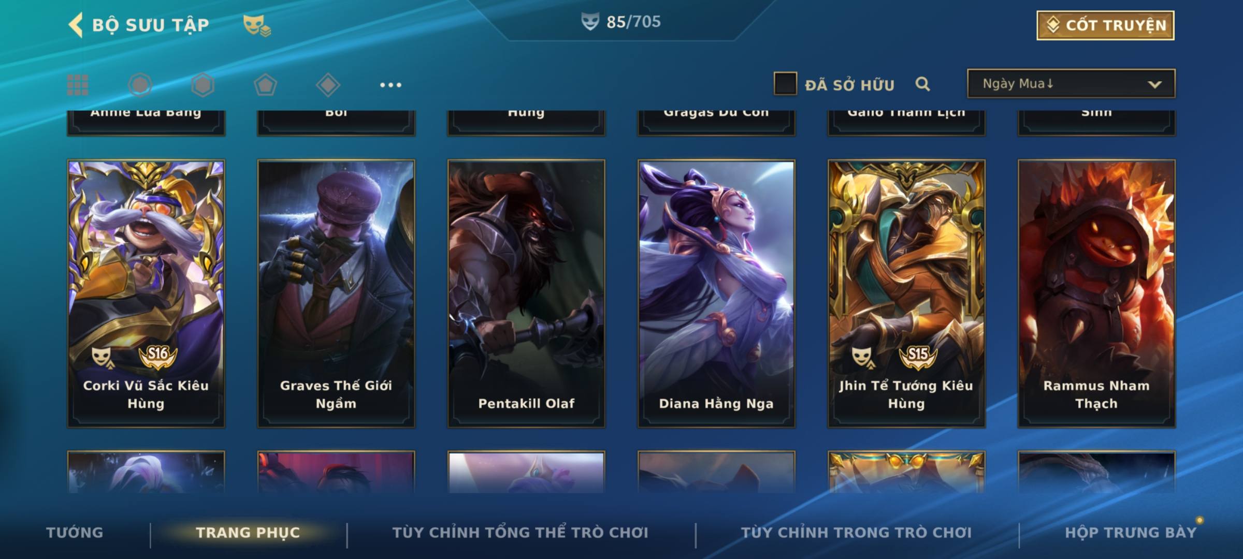1243x559 pixels.
Task: Switch to the Tướng tab
Action: click(75, 532)
